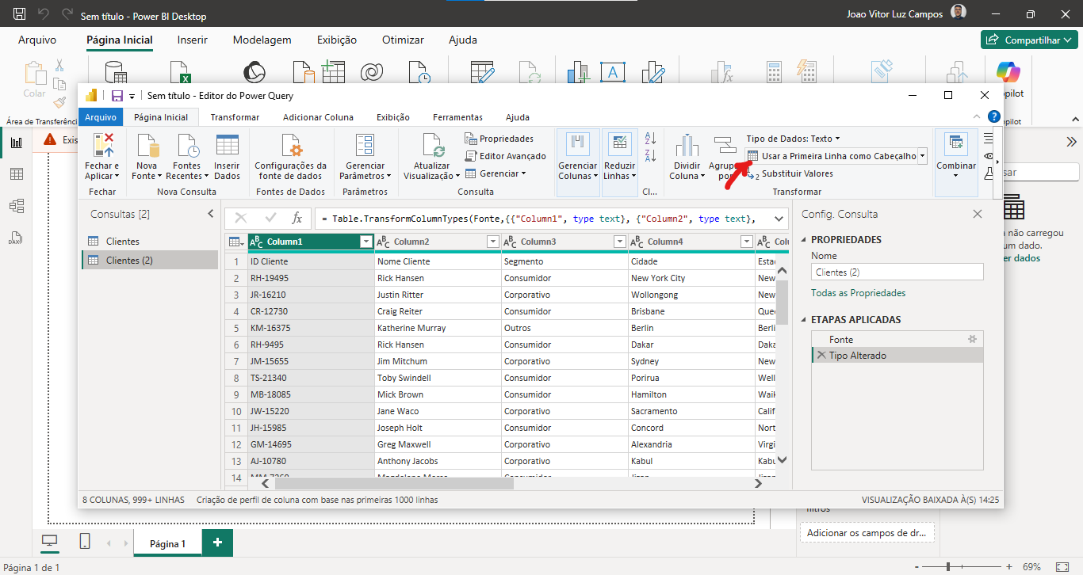Close the Config. Consulta pane
Viewport: 1083px width, 575px height.
[x=978, y=214]
